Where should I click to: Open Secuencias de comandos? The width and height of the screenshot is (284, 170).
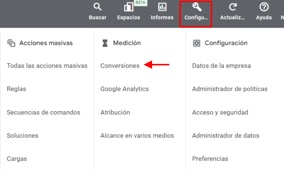[43, 112]
